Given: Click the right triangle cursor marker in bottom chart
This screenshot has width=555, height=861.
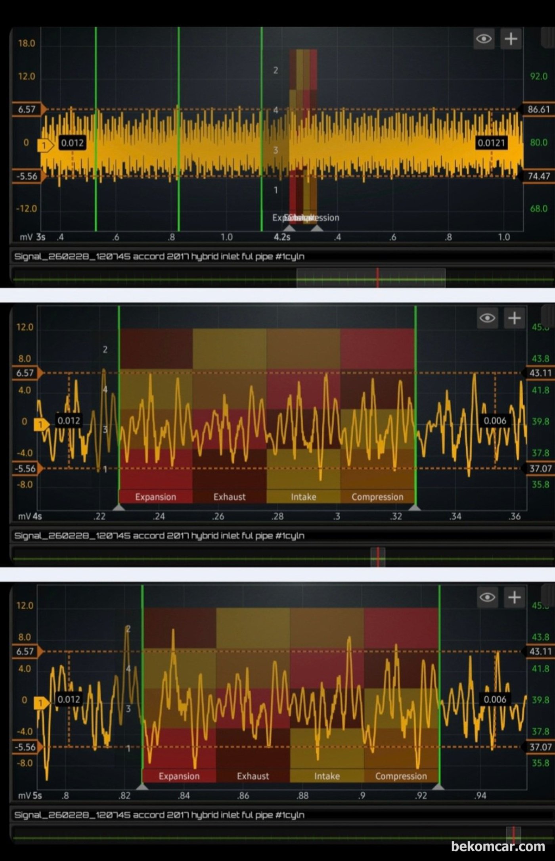Looking at the screenshot, I should click(439, 786).
